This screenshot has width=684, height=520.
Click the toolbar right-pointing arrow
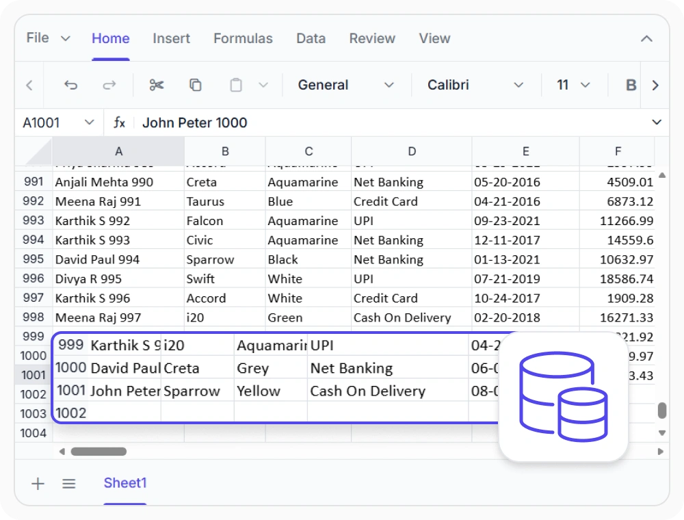coord(655,85)
